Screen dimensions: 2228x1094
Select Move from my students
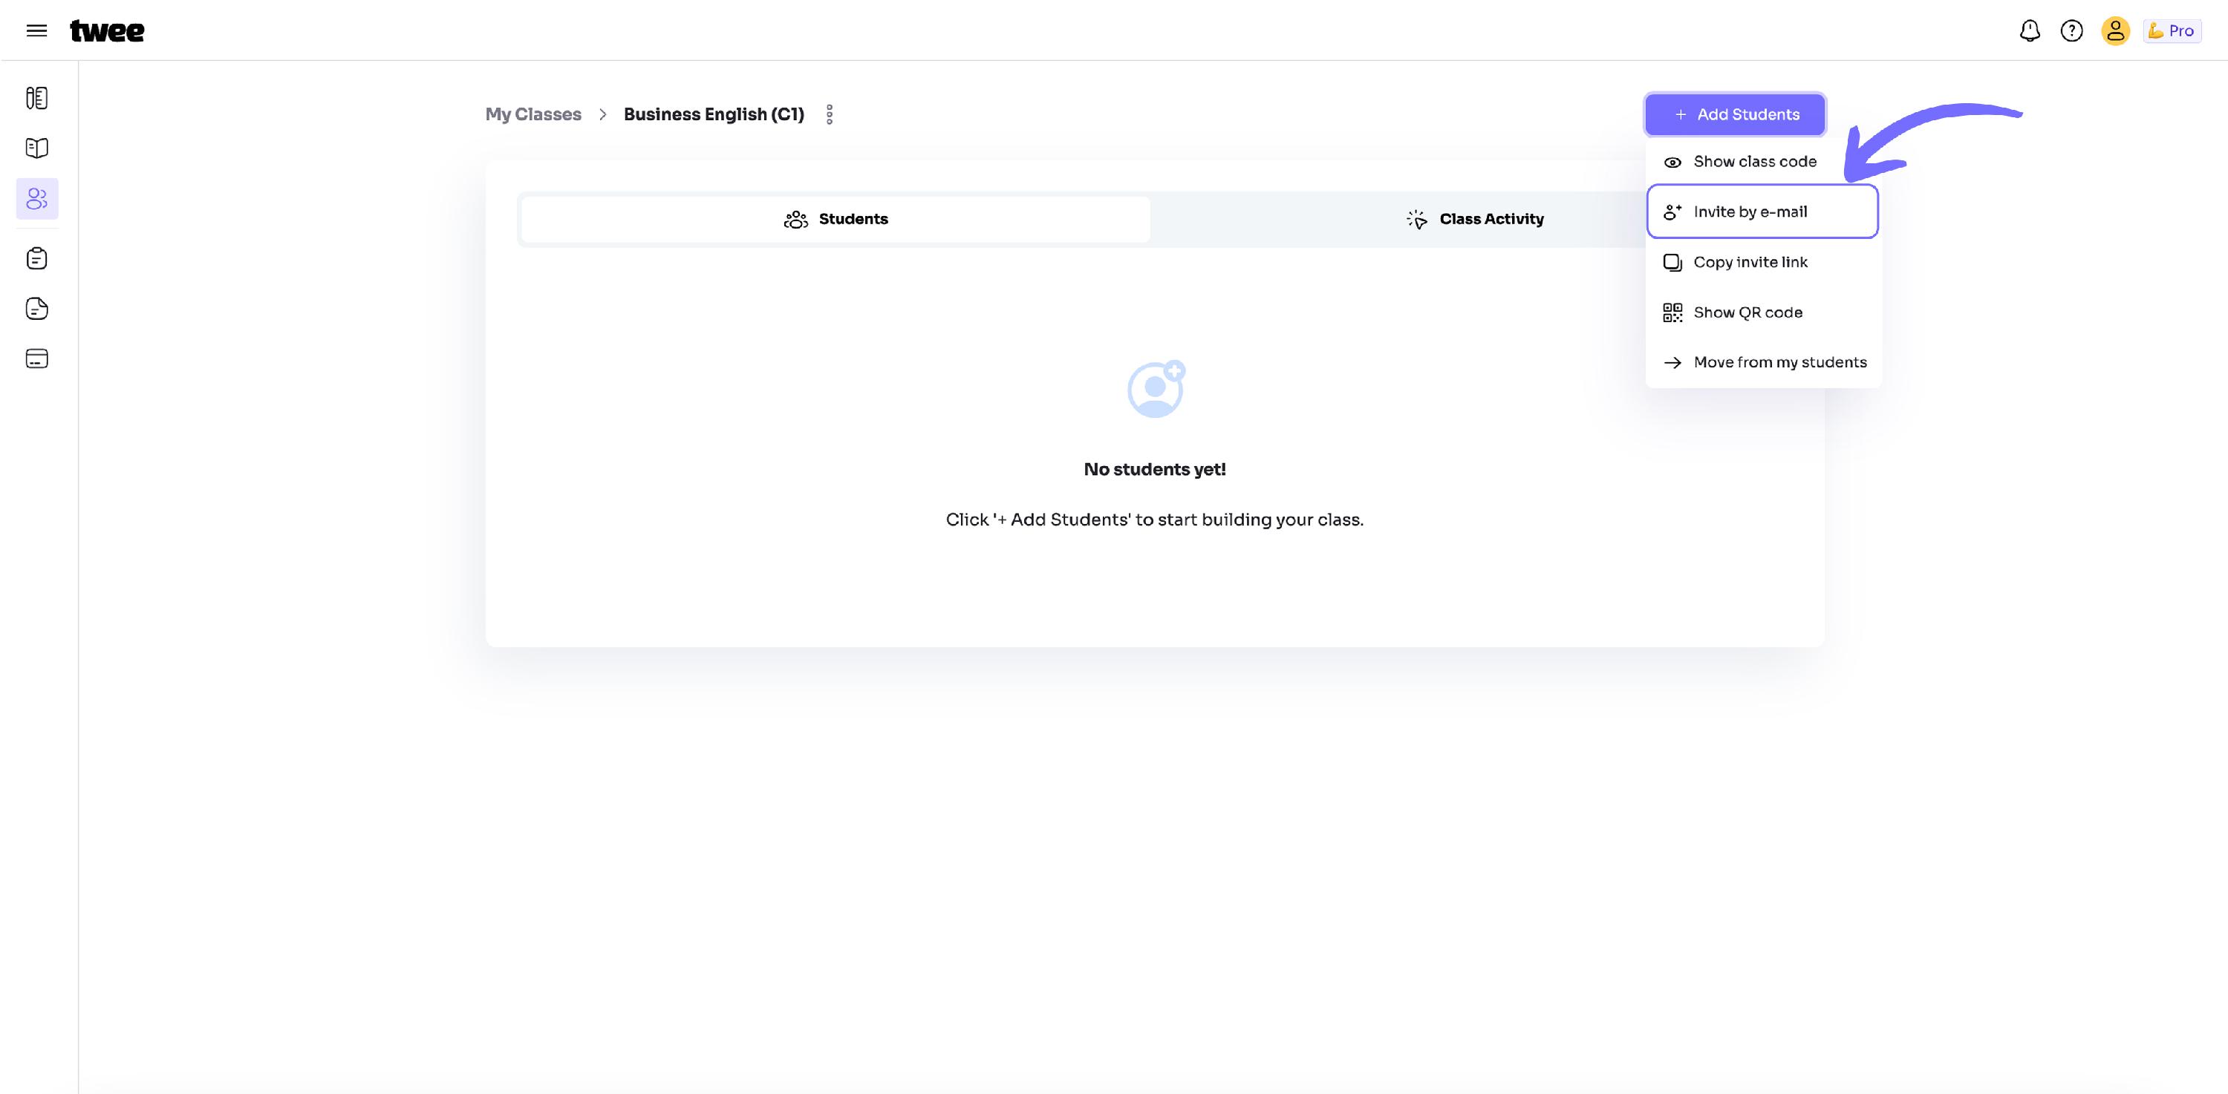tap(1762, 362)
